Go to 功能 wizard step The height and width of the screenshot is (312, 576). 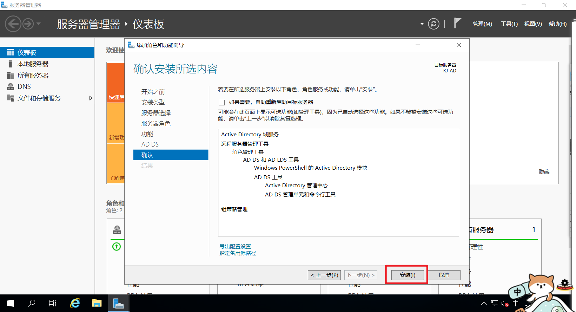pos(147,134)
